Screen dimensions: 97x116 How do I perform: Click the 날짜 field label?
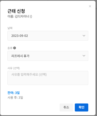(10, 28)
